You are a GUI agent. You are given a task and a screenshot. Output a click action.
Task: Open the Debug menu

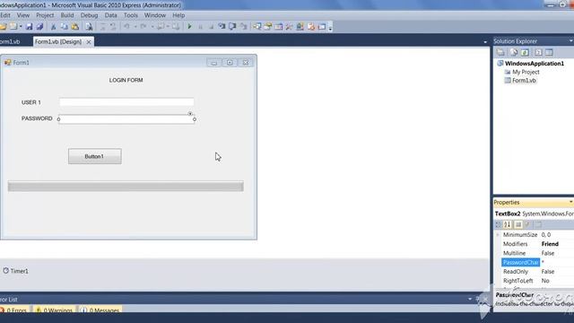point(89,15)
